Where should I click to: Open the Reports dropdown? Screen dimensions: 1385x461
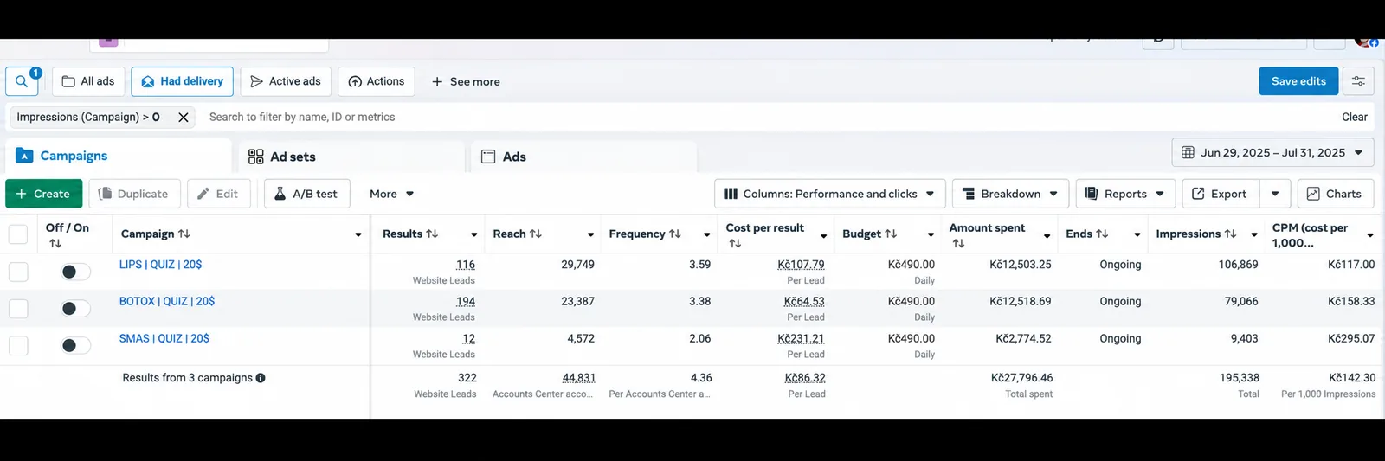1125,194
